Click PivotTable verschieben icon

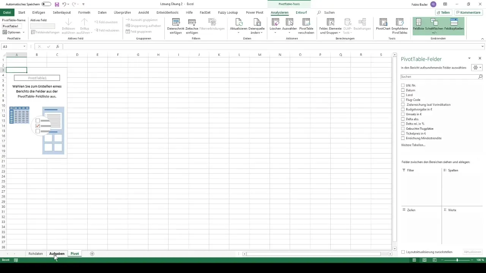coord(306,22)
